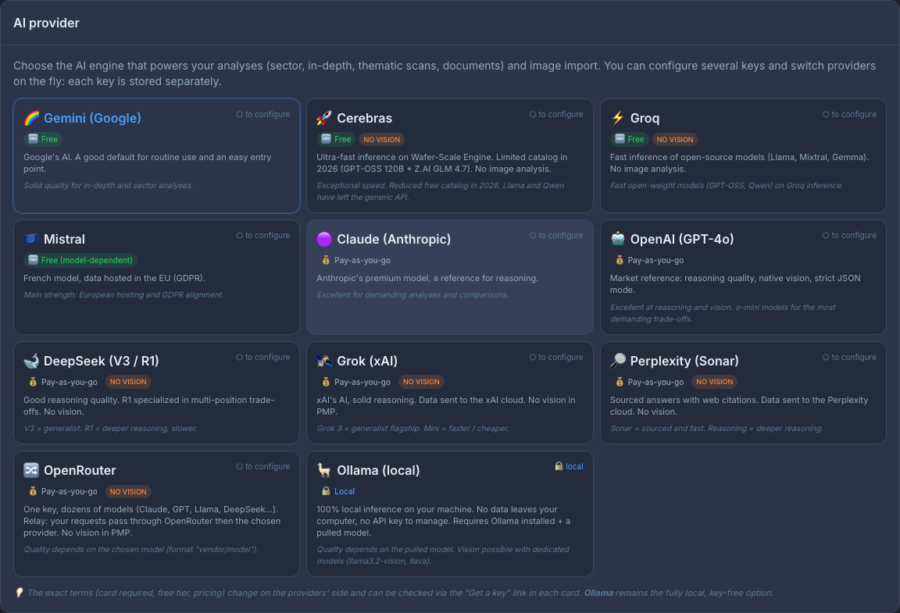The height and width of the screenshot is (613, 900).
Task: Click 'One key, dozens of models' description
Action: 151,521
